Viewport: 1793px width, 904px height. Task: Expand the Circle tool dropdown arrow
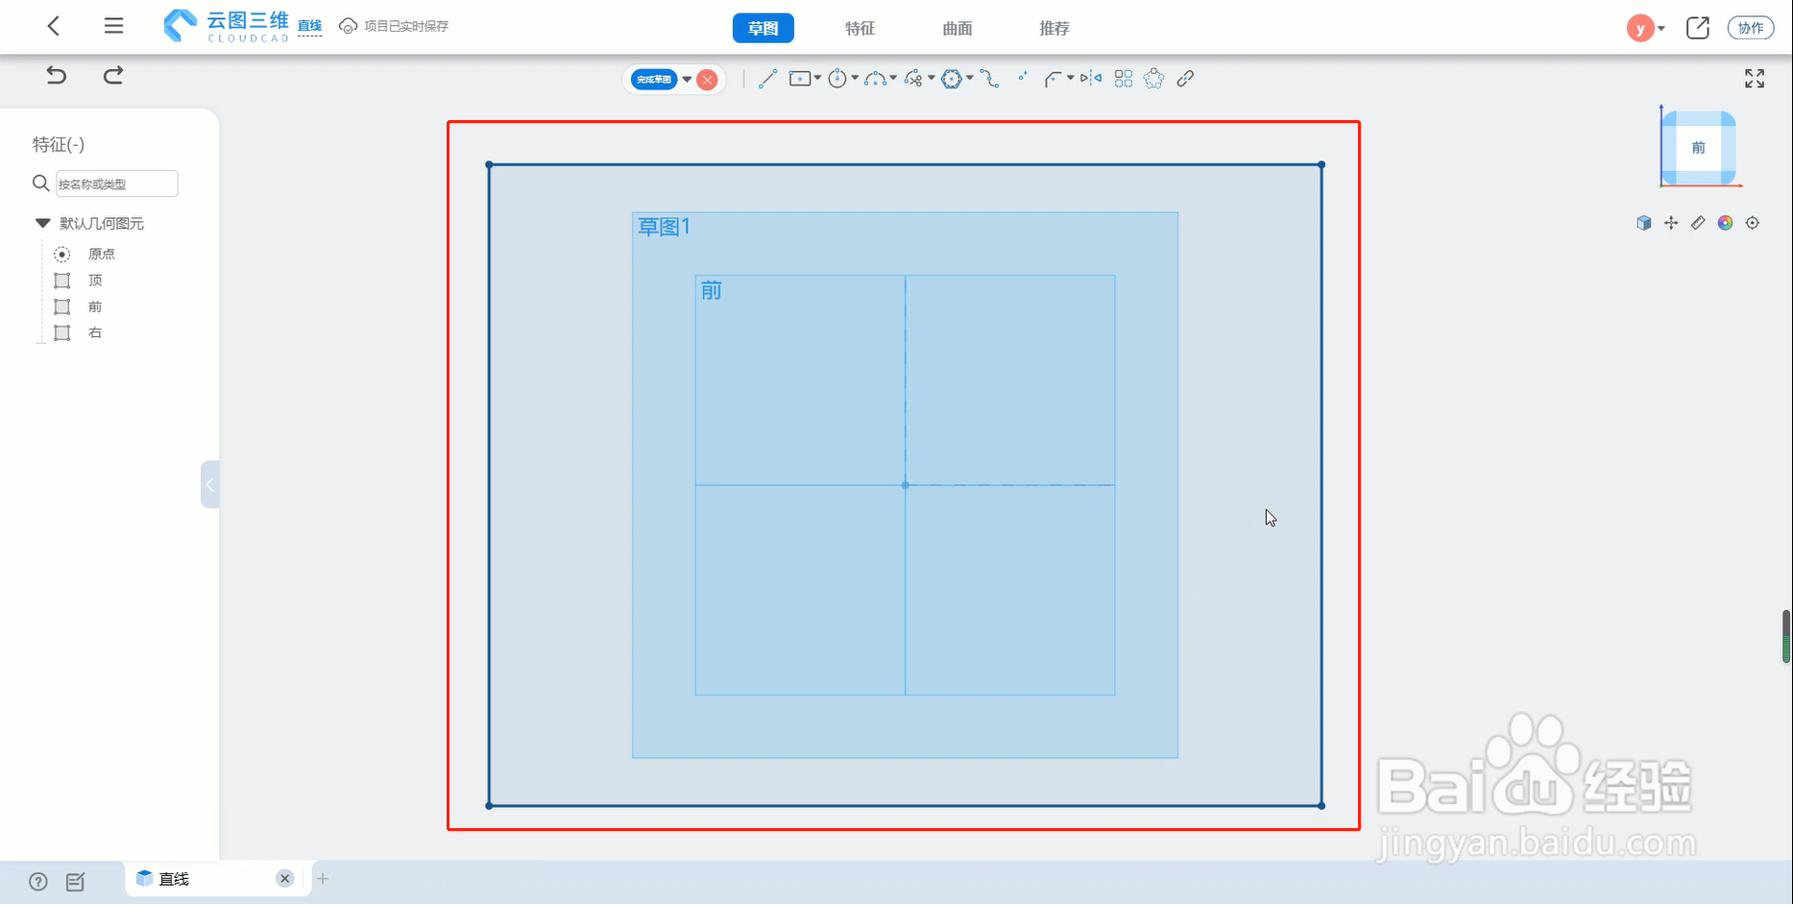tap(855, 78)
